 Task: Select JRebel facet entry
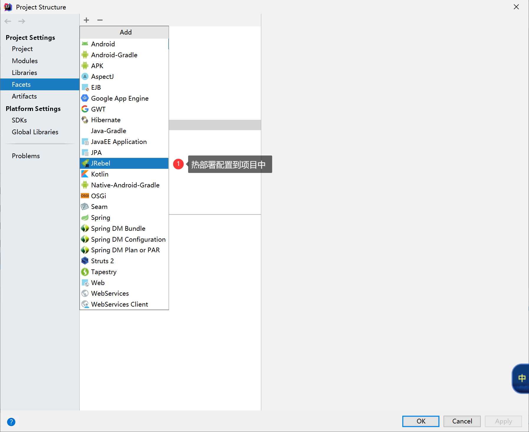coord(124,163)
